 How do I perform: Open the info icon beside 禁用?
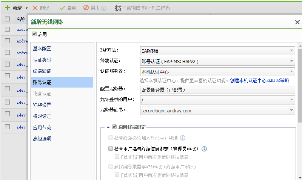(x=104, y=8)
